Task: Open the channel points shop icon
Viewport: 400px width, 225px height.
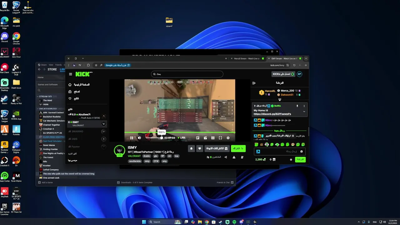Action: (x=274, y=160)
